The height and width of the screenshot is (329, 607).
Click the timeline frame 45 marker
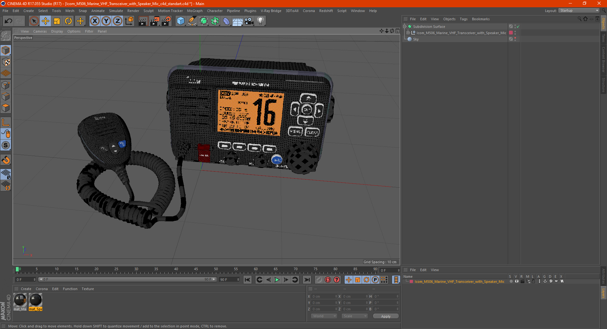coord(196,270)
